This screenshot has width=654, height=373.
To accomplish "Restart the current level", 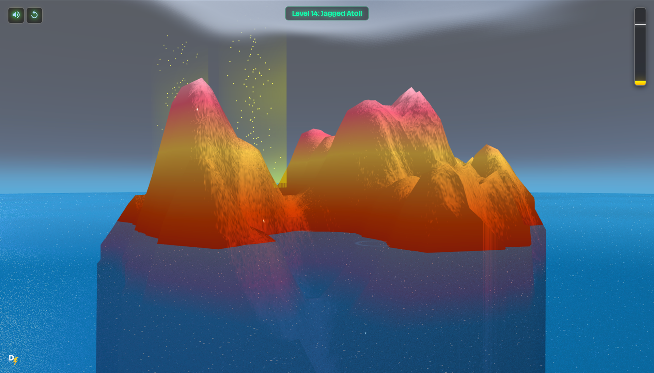I will tap(34, 15).
